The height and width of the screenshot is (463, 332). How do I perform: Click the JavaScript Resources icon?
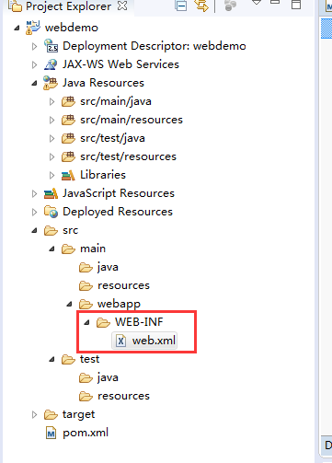51,193
